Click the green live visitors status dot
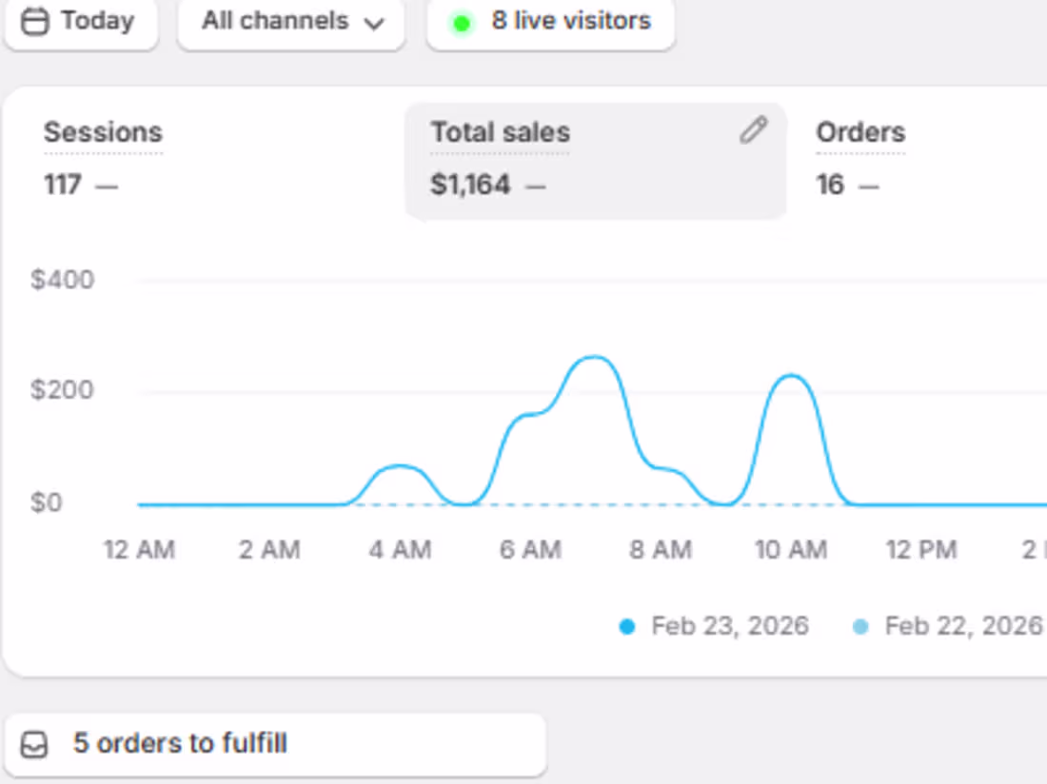Image resolution: width=1047 pixels, height=784 pixels. click(x=462, y=23)
